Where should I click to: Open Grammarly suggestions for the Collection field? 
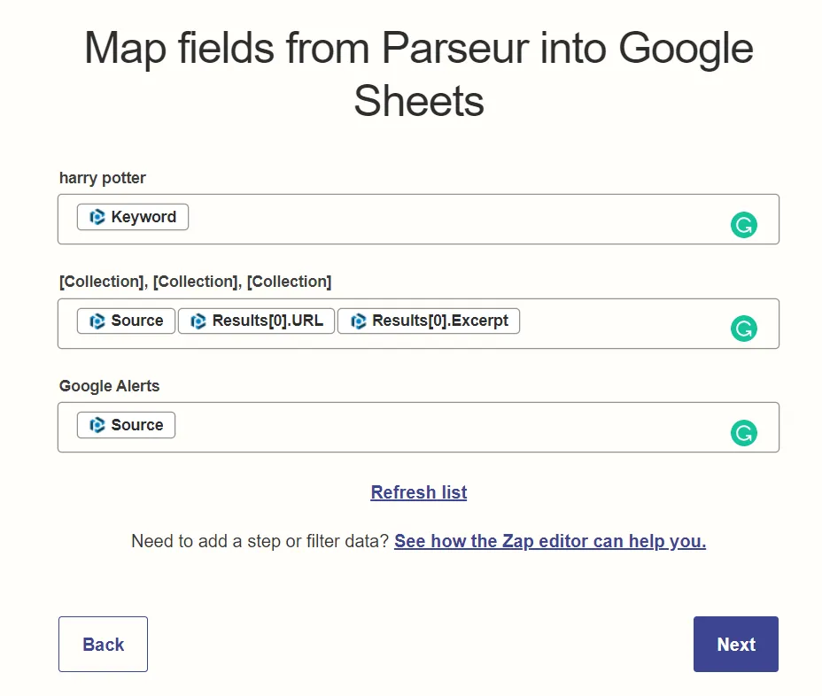tap(743, 329)
